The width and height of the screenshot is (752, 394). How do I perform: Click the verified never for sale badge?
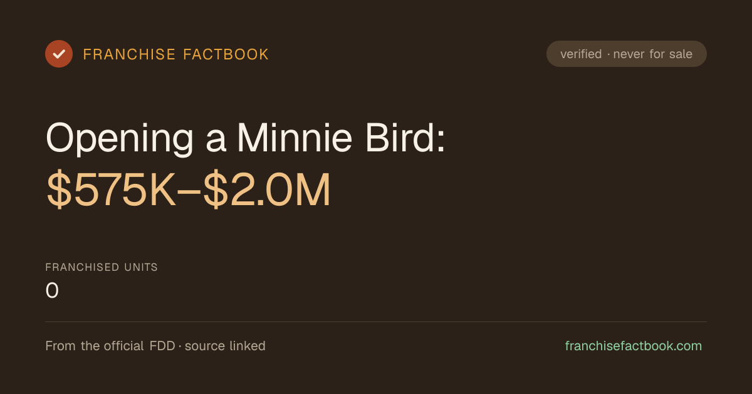coord(627,54)
